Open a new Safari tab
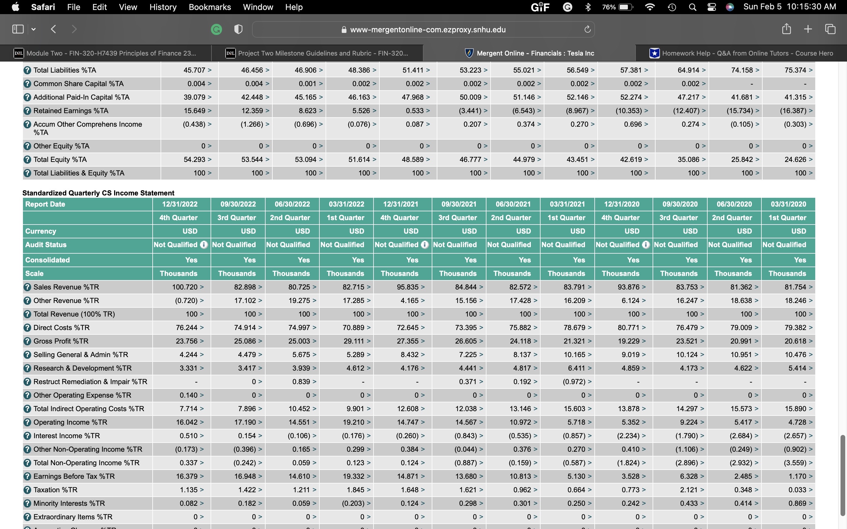847x529 pixels. tap(808, 29)
